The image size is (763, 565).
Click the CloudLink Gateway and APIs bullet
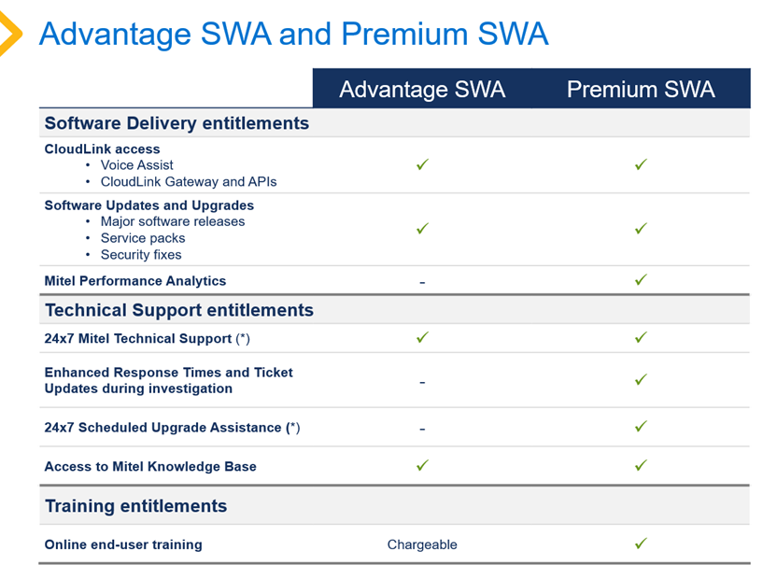(189, 182)
